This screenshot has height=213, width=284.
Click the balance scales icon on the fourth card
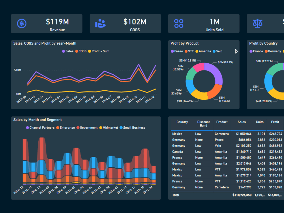tap(258, 23)
